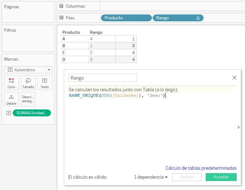This screenshot has width=245, height=190.
Task: Click the Producto column header
Action: pos(71,32)
